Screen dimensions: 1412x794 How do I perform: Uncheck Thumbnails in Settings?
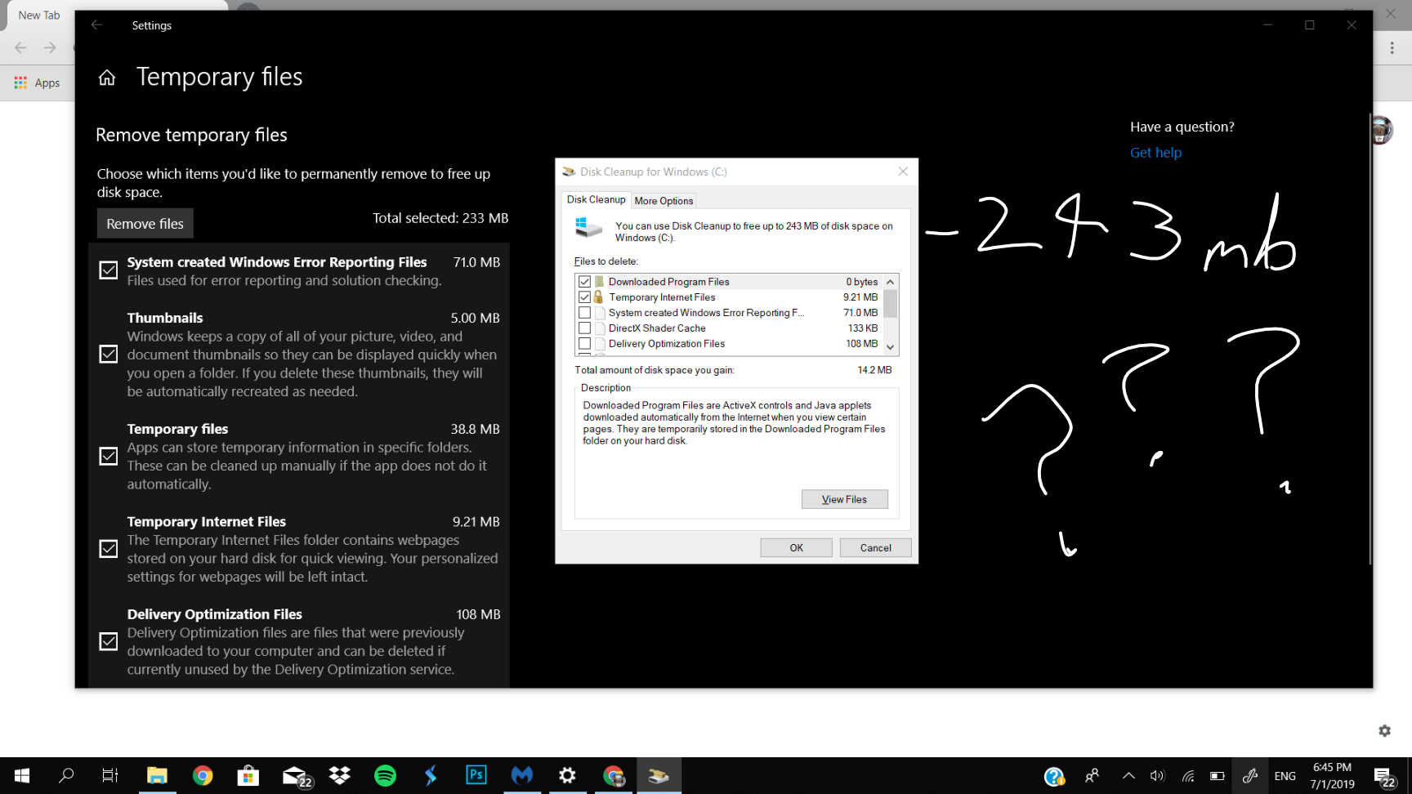coord(109,354)
